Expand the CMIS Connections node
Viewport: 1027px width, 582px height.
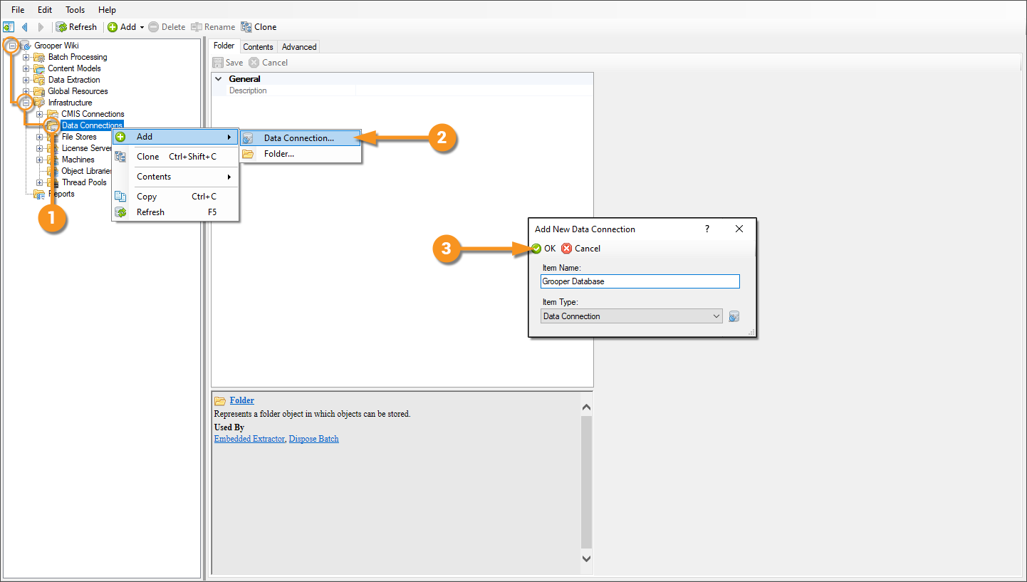tap(40, 114)
